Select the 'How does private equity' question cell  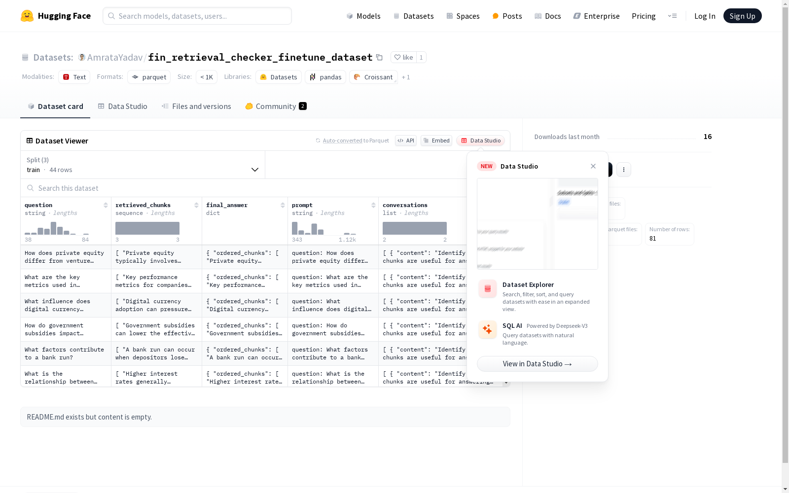click(x=66, y=257)
